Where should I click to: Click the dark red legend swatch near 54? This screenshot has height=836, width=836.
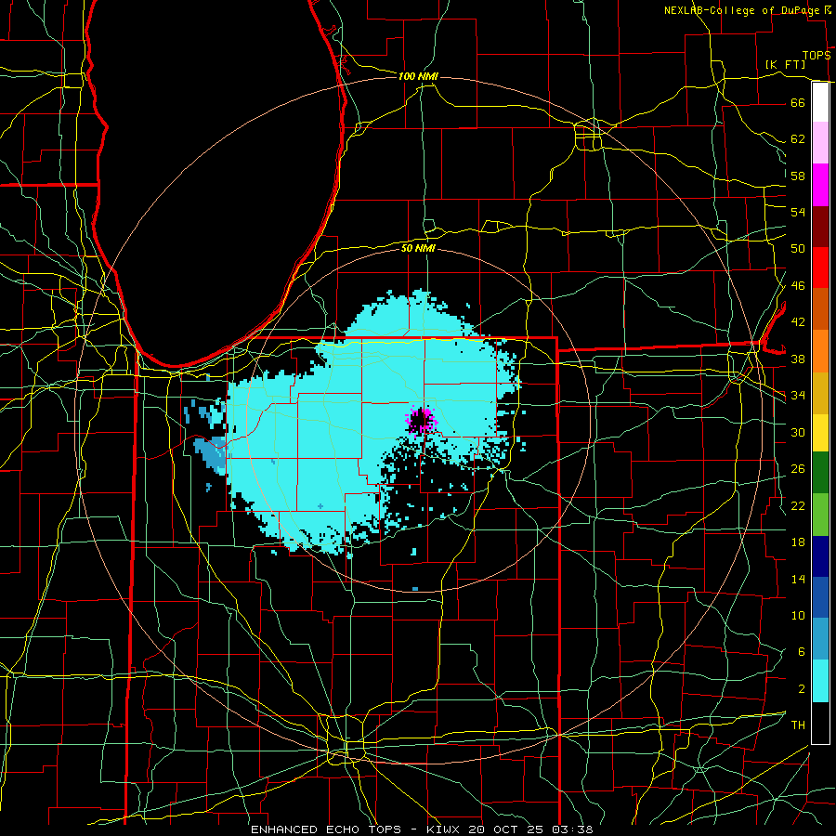tap(820, 227)
